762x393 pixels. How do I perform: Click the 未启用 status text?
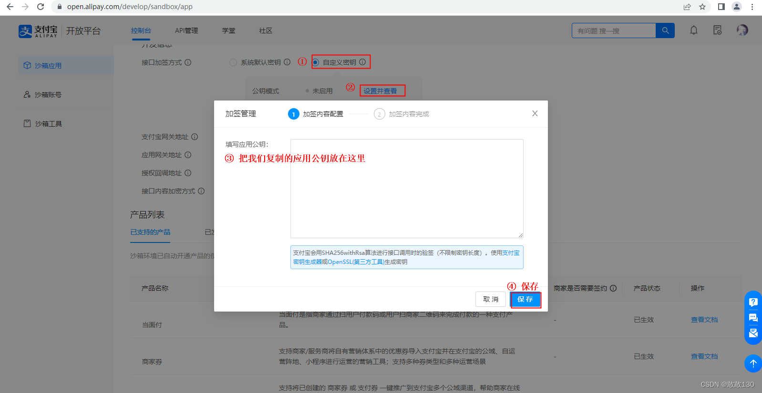[x=323, y=91]
